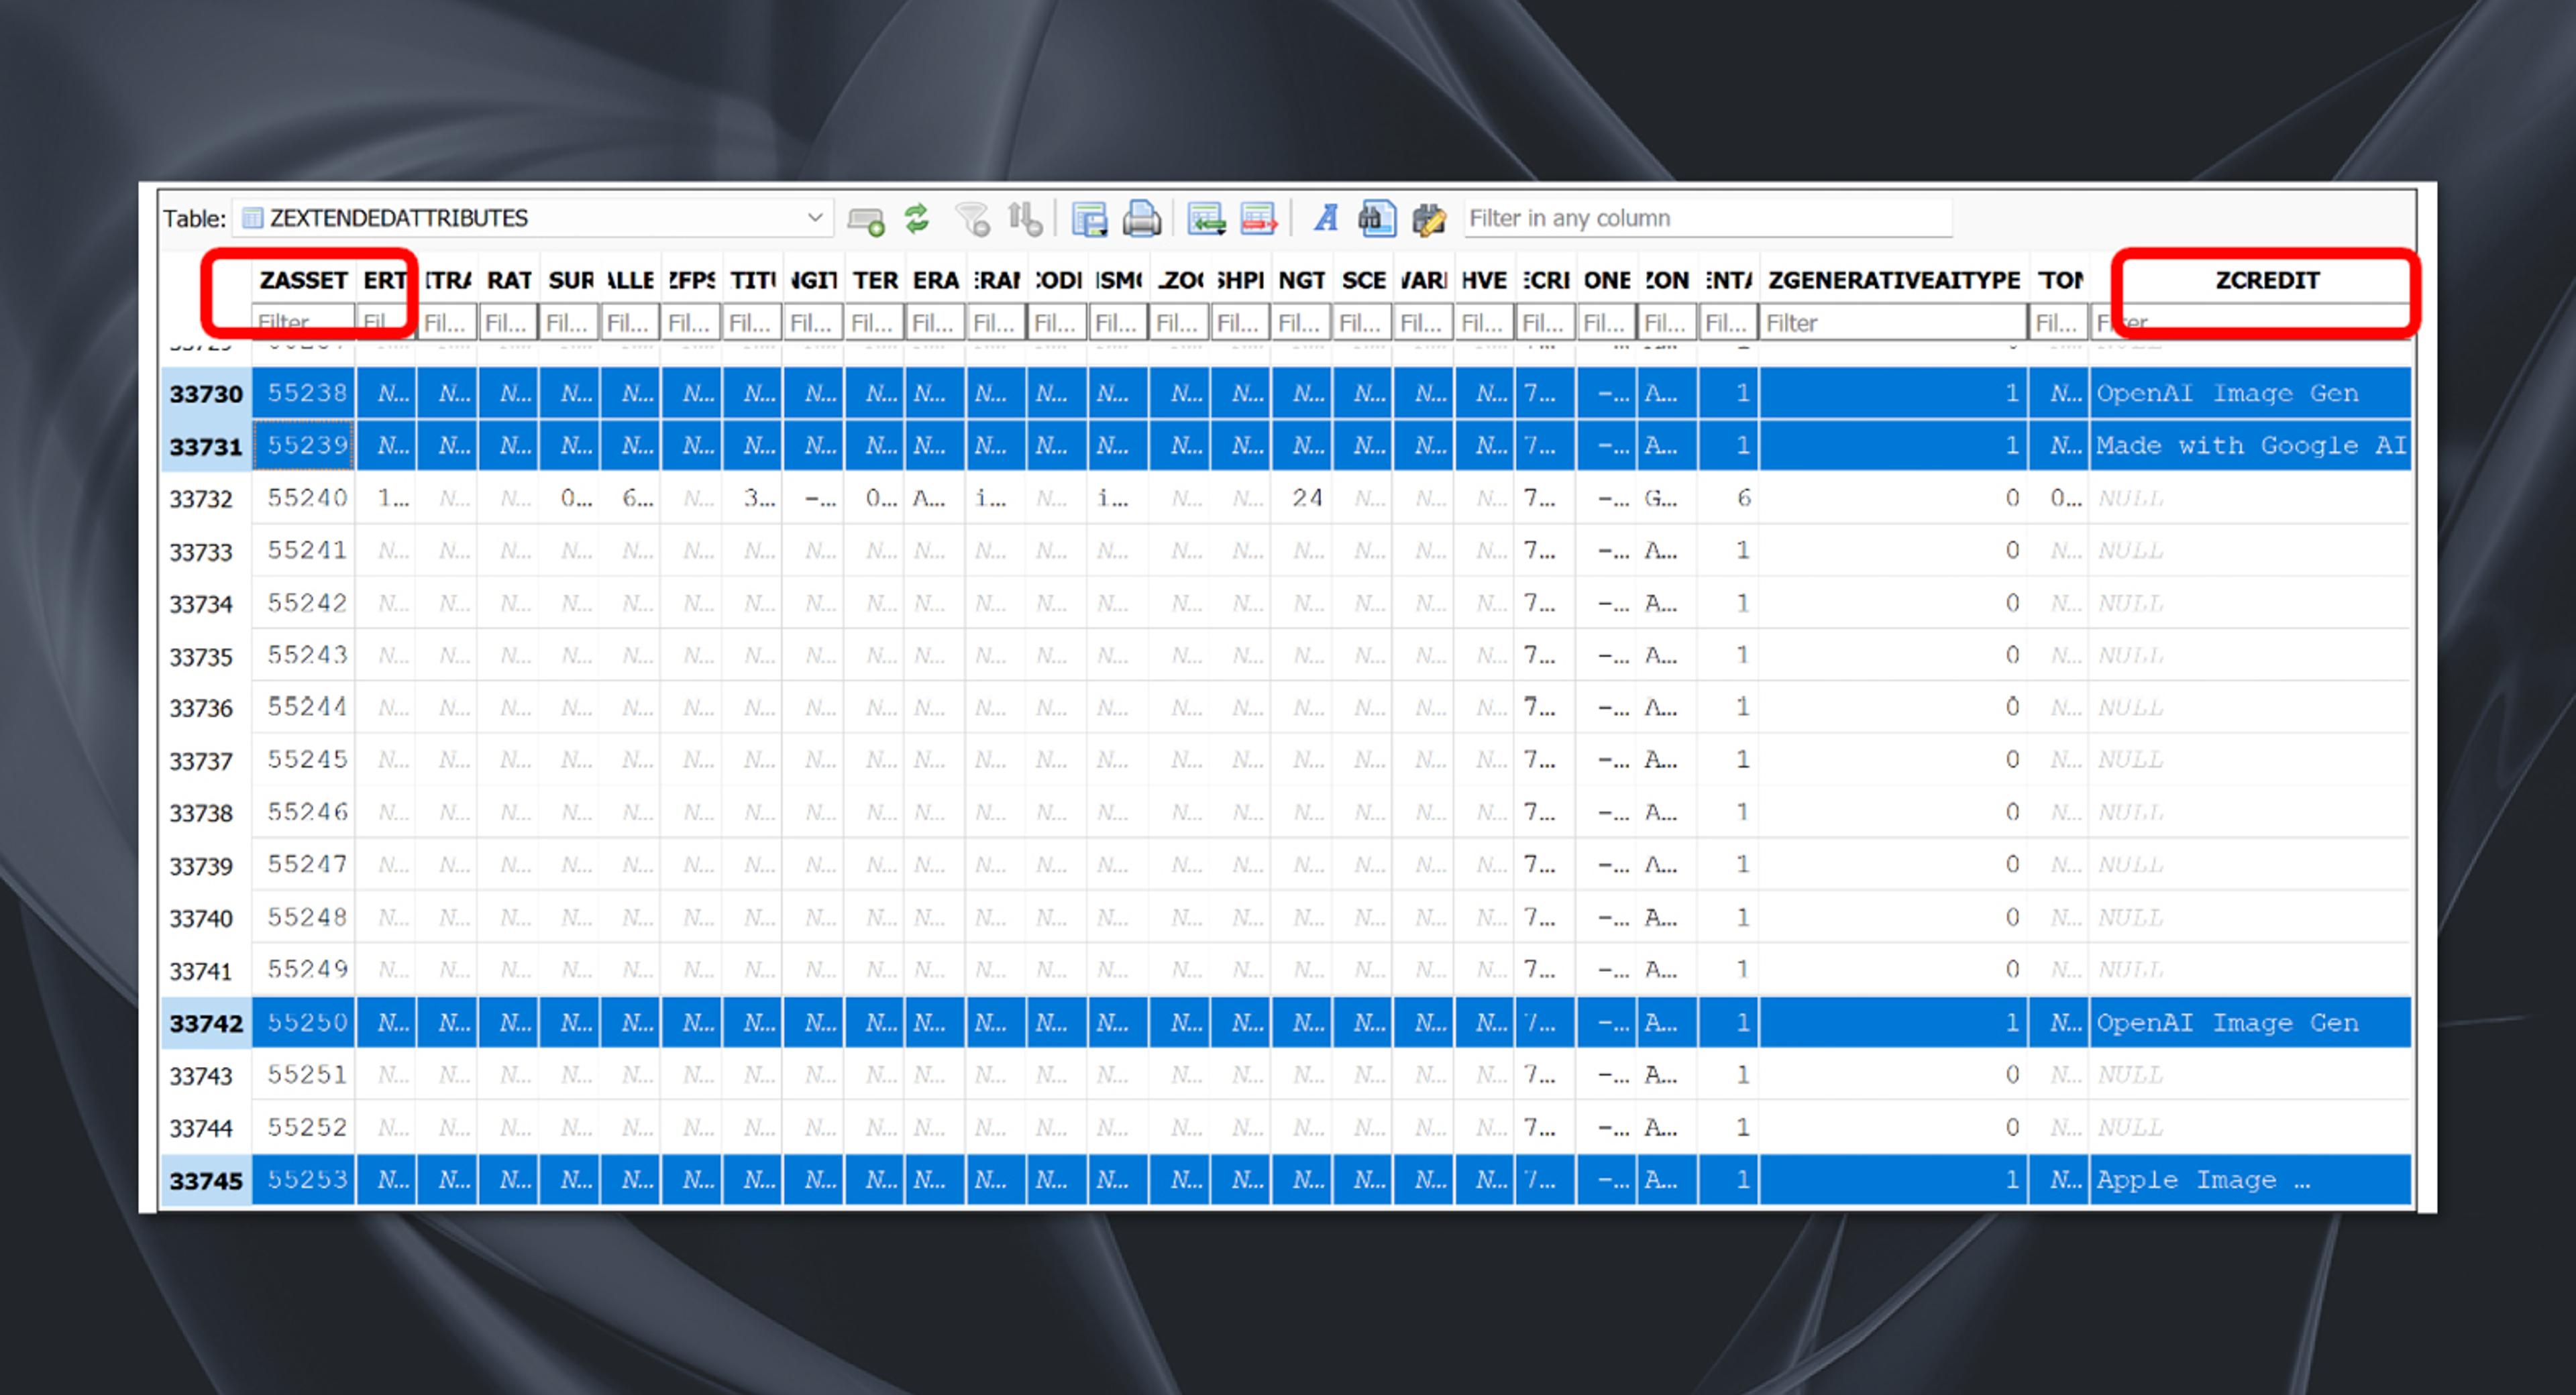Image resolution: width=2576 pixels, height=1395 pixels.
Task: Click the green Refresh table data icon
Action: click(x=916, y=218)
